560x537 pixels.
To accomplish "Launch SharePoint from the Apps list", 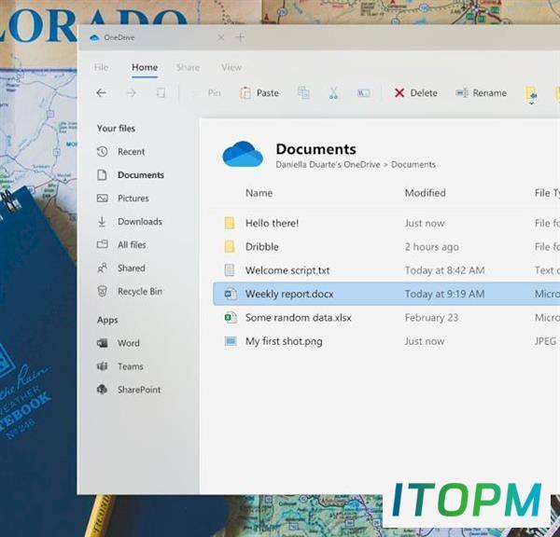I will coord(129,390).
